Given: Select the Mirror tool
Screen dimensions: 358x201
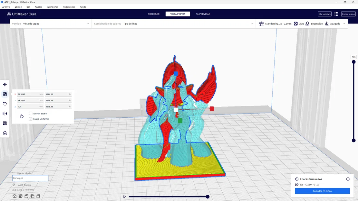Looking at the screenshot, I should (x=5, y=113).
